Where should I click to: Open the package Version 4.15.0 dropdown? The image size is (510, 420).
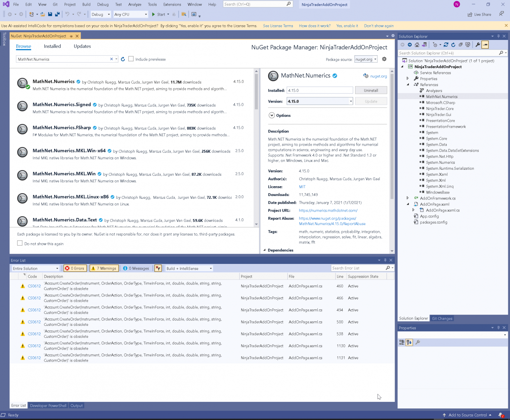[x=320, y=101]
